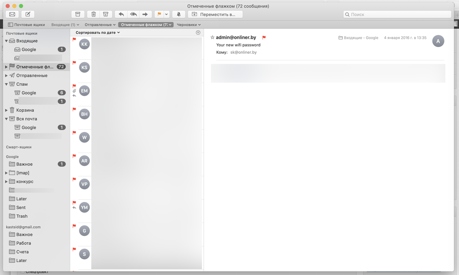Flag the message with orange flag button
The image size is (459, 275).
pos(159,14)
